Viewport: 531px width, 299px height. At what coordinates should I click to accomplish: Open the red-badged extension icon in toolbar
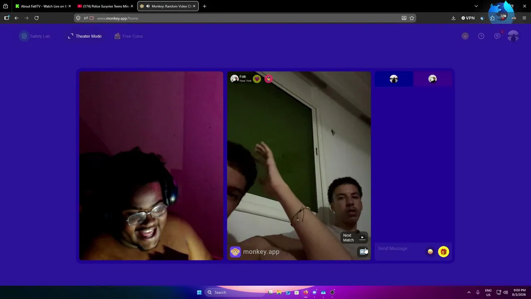click(x=503, y=17)
